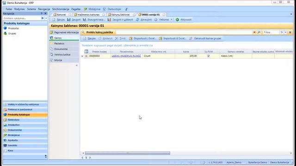
Task: Click the Importuoti iš Excel icon
Action: point(160,38)
